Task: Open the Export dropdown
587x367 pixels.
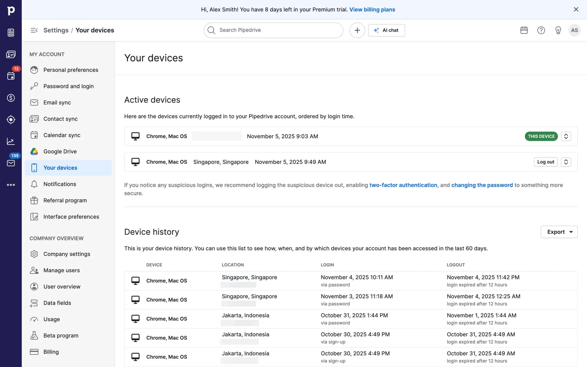Action: tap(559, 232)
